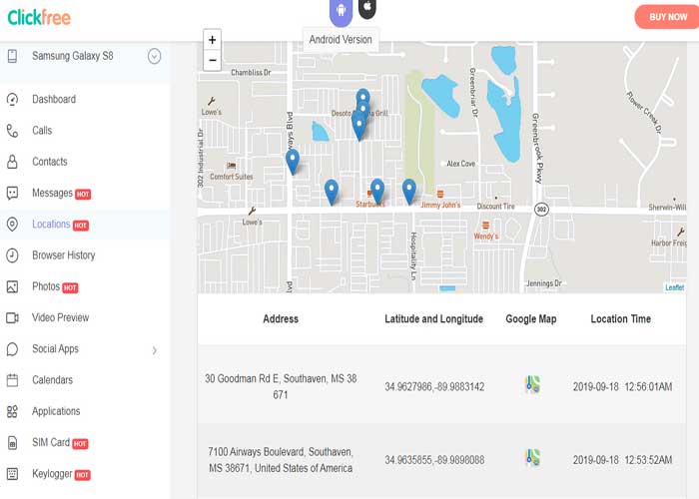Click the Google Map column header
Screen dimensions: 699x499
pos(531,319)
